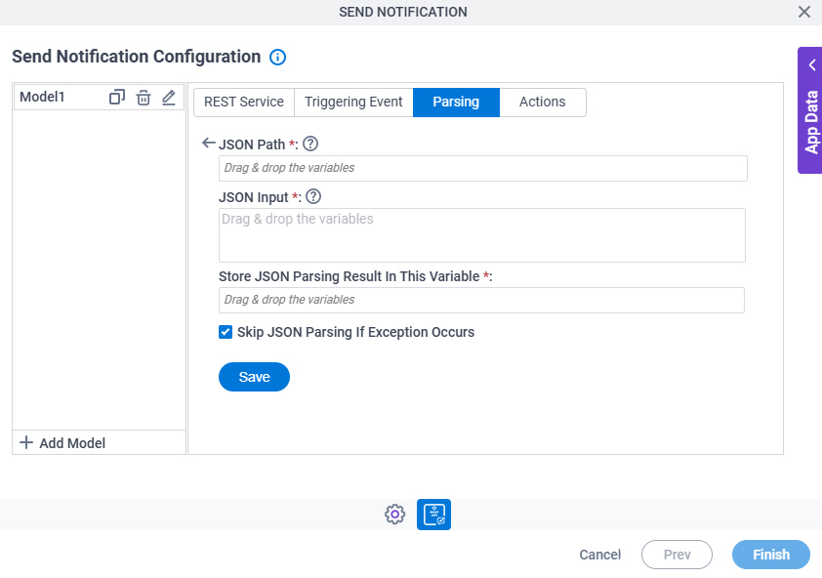Focus the JSON Input text area
822x578 pixels.
pyautogui.click(x=481, y=235)
